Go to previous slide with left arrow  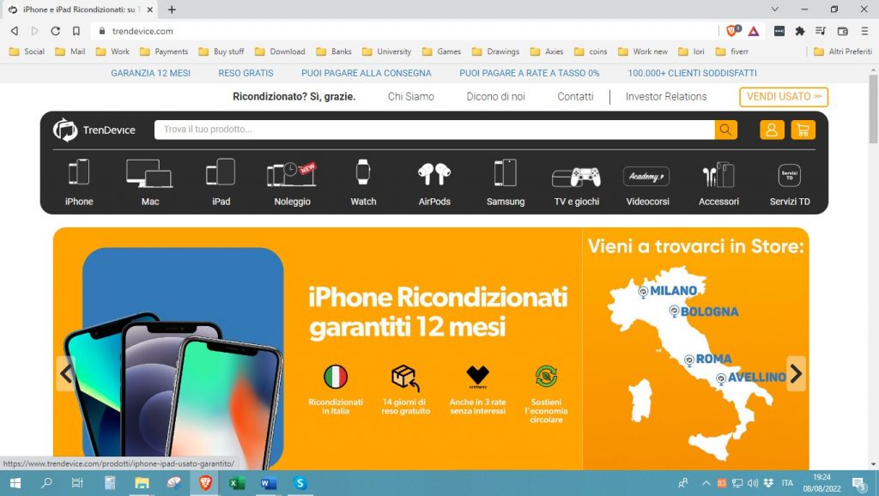coord(66,373)
